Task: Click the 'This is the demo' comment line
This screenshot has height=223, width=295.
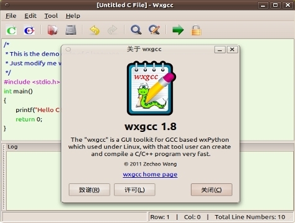Action: pos(32,54)
